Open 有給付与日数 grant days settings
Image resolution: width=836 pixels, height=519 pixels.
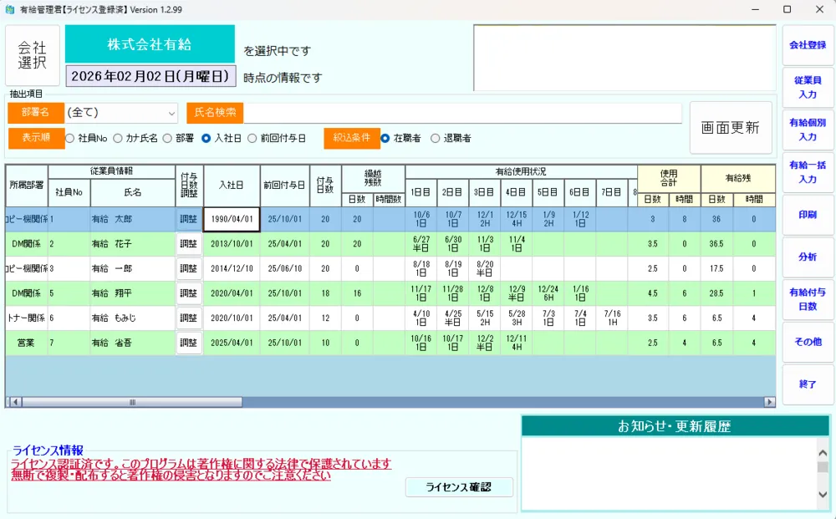coord(808,301)
